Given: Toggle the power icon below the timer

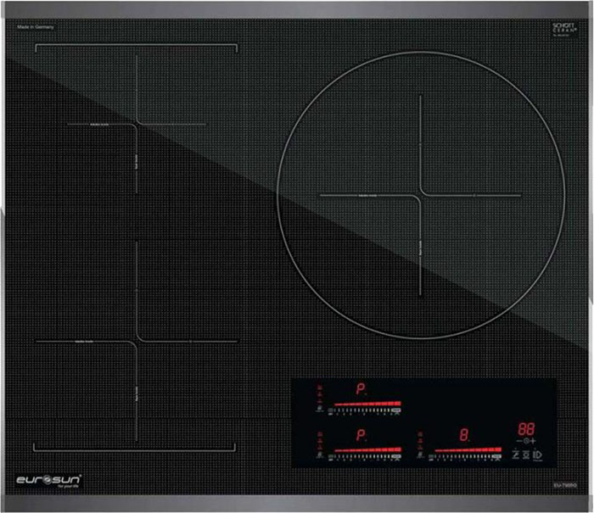Looking at the screenshot, I should (x=538, y=456).
